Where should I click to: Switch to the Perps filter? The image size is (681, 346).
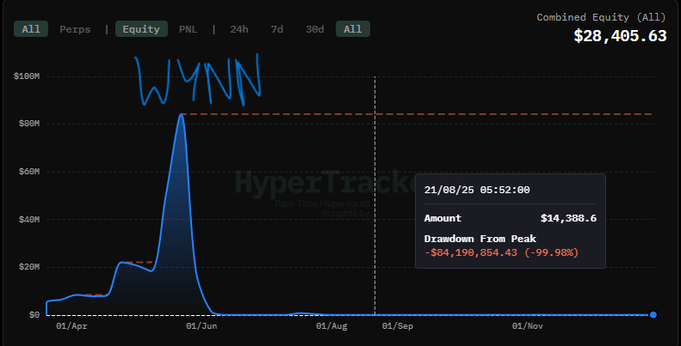coord(75,29)
